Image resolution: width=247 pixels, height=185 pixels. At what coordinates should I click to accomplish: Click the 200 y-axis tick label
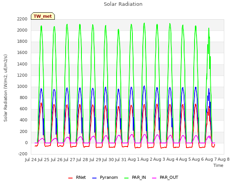24,132
